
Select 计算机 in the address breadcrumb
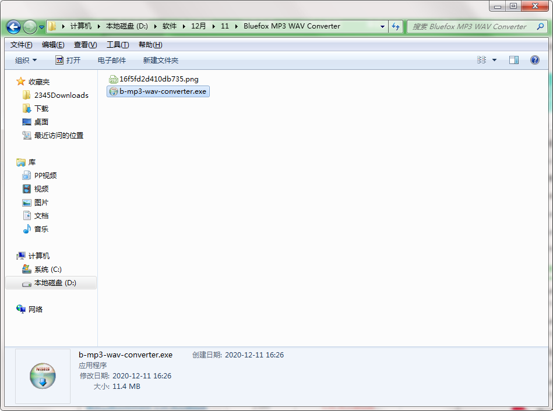coord(81,26)
